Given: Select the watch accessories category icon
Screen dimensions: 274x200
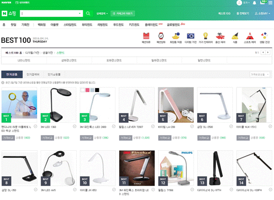Looking at the screenshot, I should point(161,37).
